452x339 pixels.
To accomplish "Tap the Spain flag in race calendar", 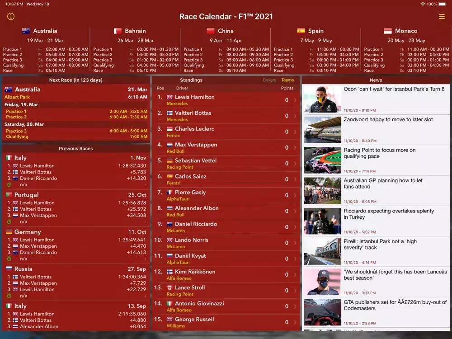I will [x=301, y=31].
